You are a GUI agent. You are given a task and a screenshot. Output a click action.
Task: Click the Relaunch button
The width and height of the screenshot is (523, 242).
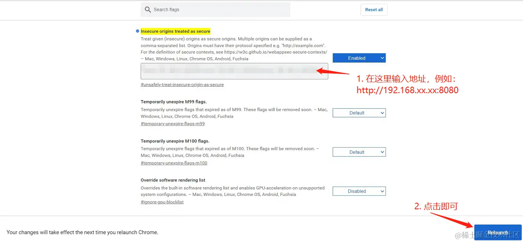pyautogui.click(x=498, y=232)
